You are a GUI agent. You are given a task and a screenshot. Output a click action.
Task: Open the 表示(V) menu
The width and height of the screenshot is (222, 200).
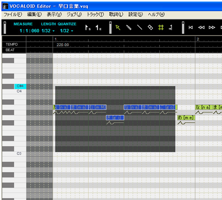(54, 15)
